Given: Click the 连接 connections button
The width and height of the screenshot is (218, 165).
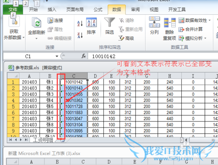Looking at the screenshot, I should coord(55,20).
